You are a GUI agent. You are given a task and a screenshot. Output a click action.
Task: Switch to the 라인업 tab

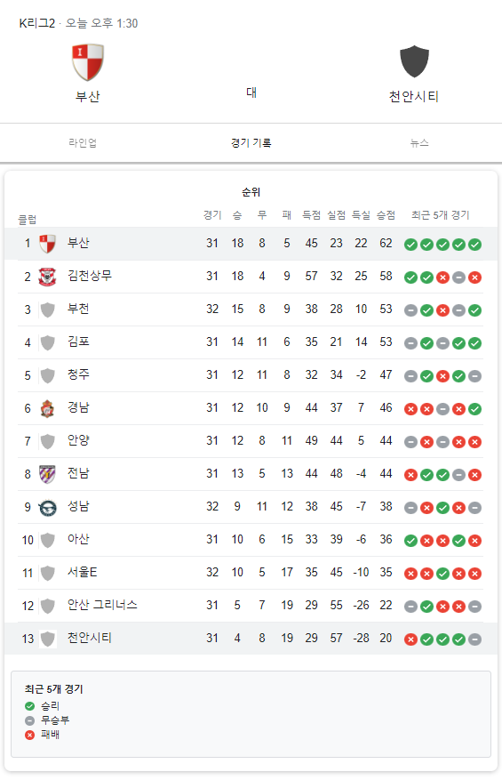(83, 143)
